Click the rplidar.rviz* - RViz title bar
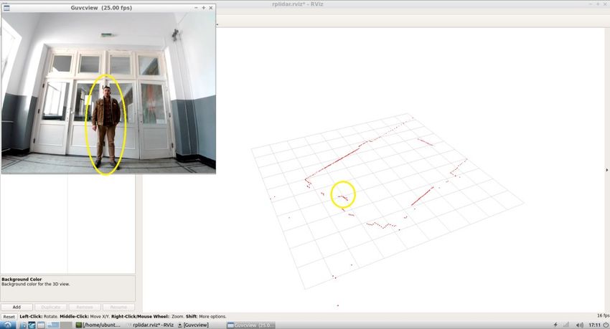 click(298, 4)
